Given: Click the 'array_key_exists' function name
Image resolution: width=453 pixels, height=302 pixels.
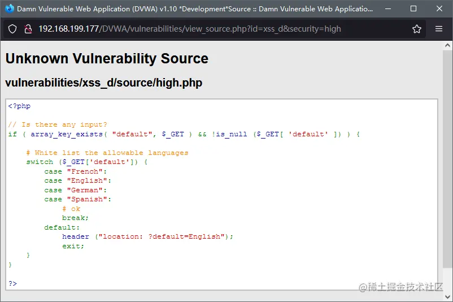Looking at the screenshot, I should (x=67, y=134).
